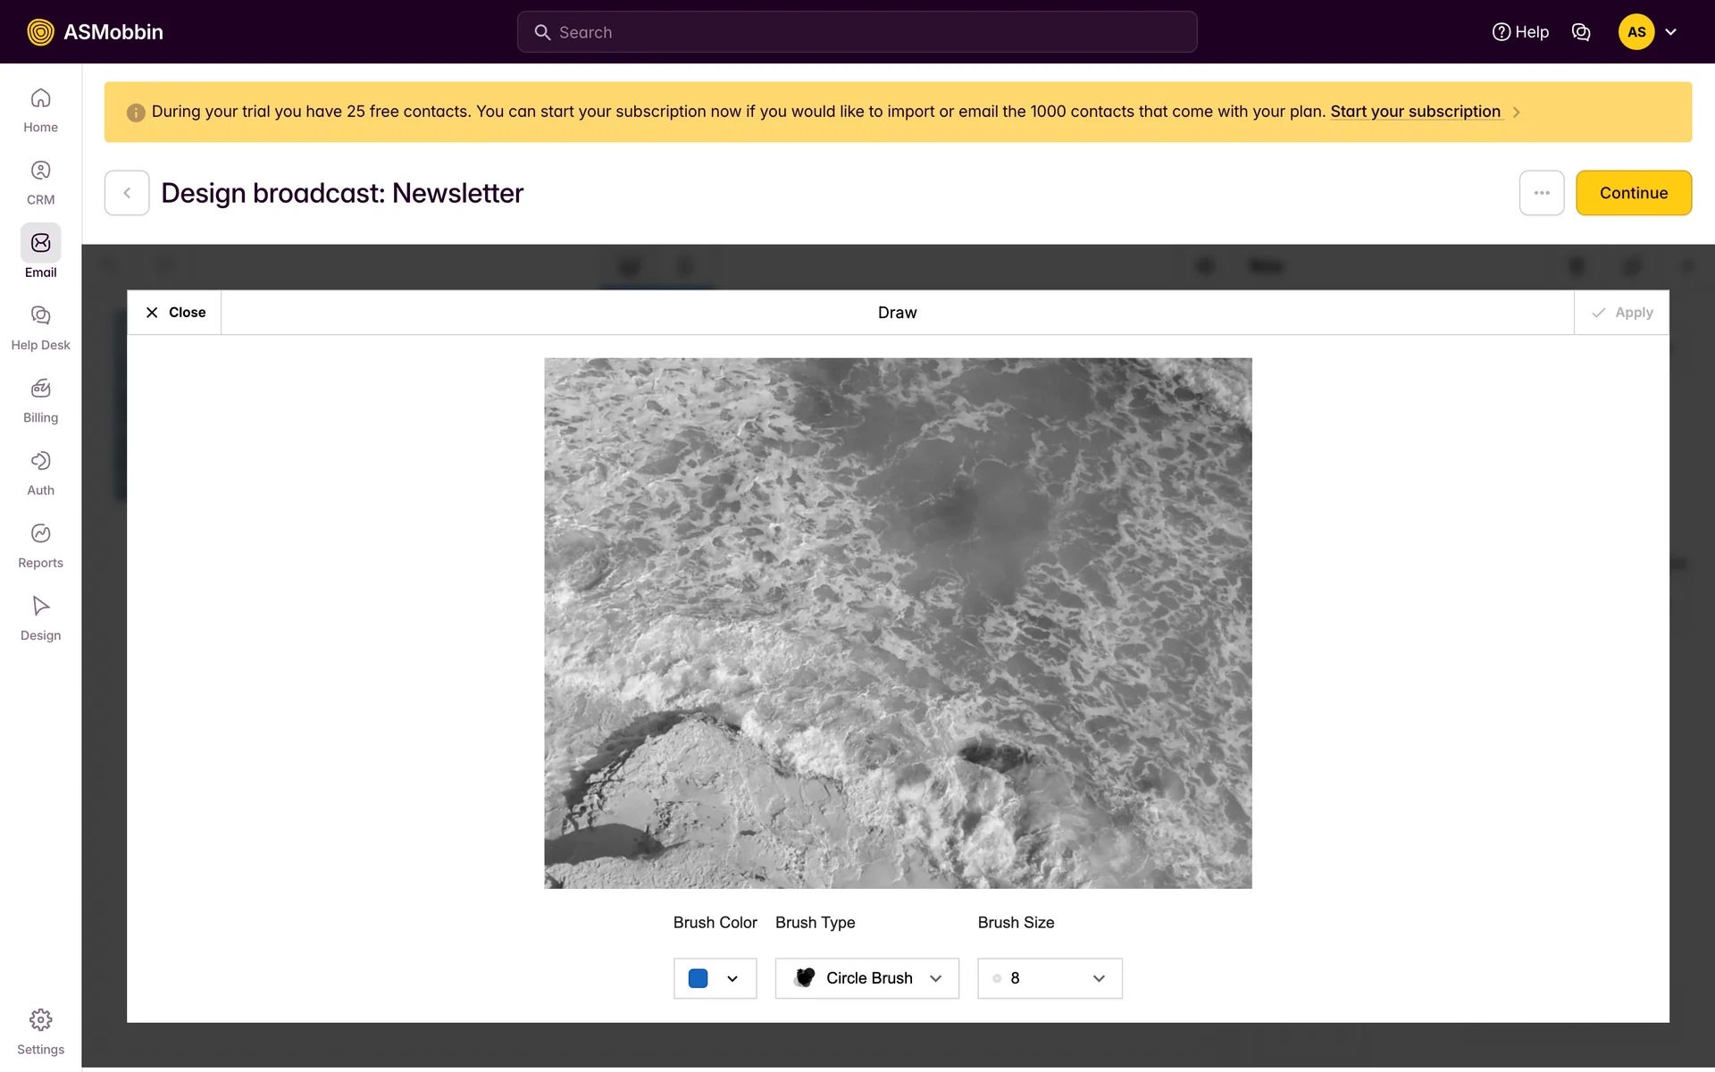
Task: Open the Circle Brush type dropdown
Action: tap(866, 978)
